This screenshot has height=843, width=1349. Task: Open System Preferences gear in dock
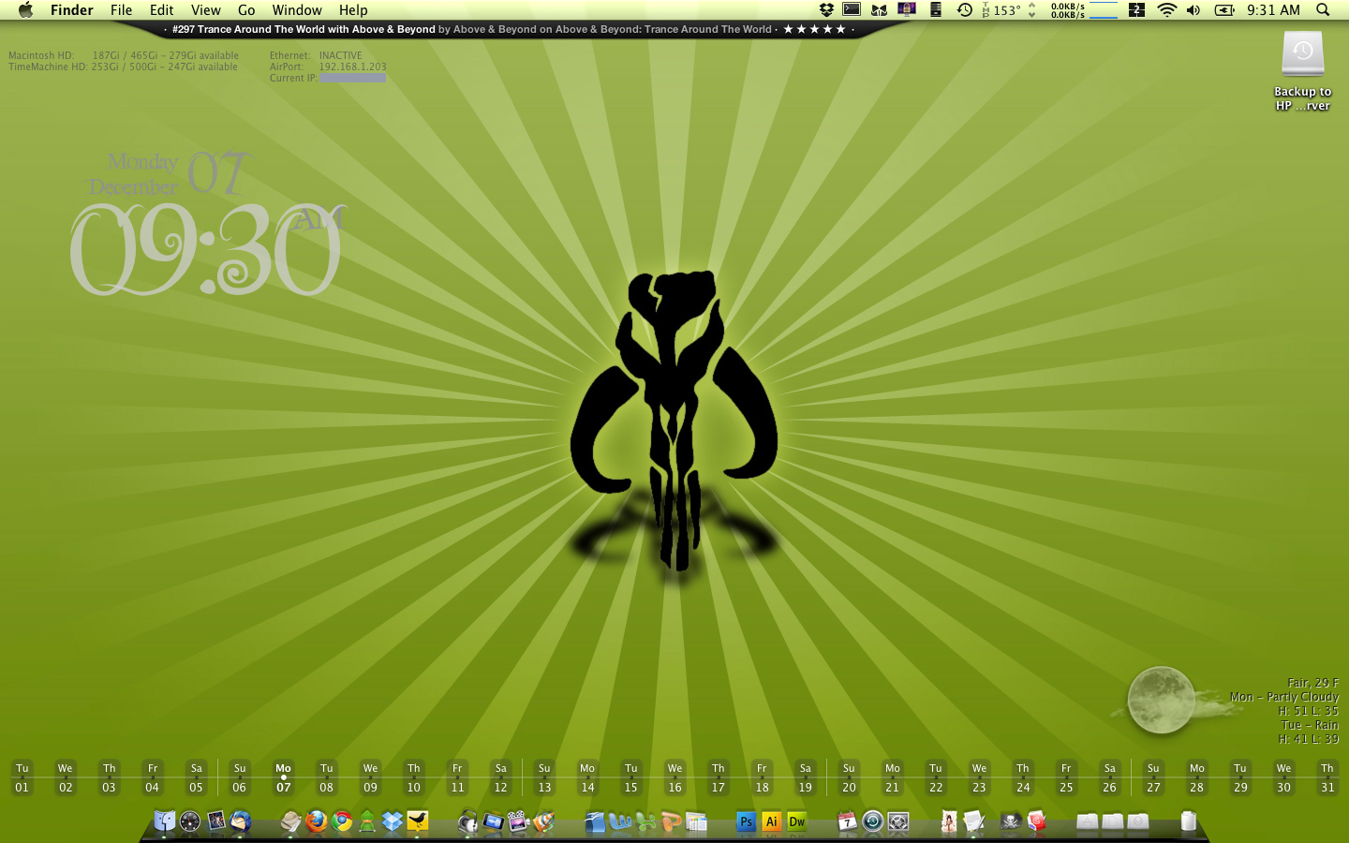point(898,821)
